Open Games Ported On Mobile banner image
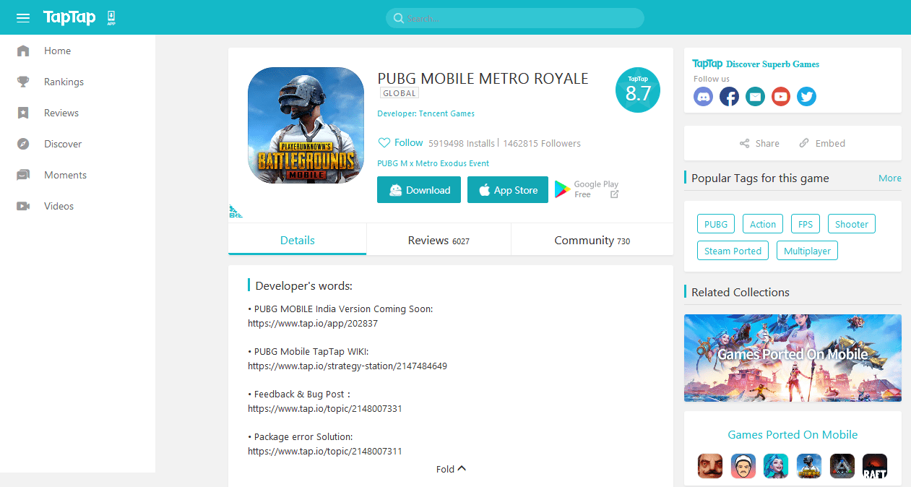The width and height of the screenshot is (911, 487). 793,358
